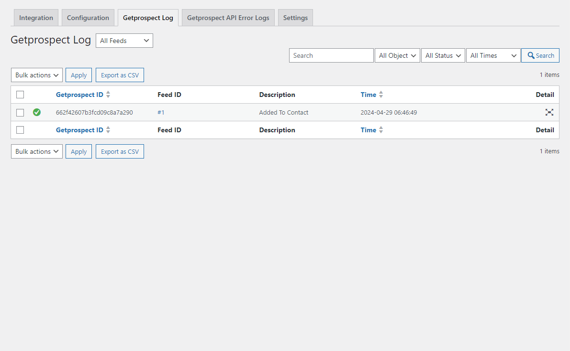Screen dimensions: 570x351
Task: Click sort arrows beside top Time header
Action: pos(381,95)
